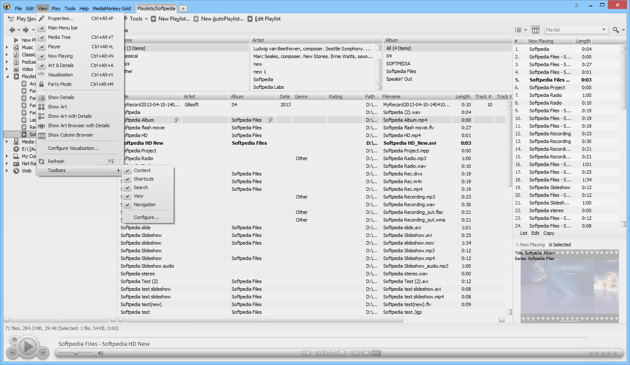The image size is (630, 365).
Task: Click the large Play button in player
Action: pos(28,347)
